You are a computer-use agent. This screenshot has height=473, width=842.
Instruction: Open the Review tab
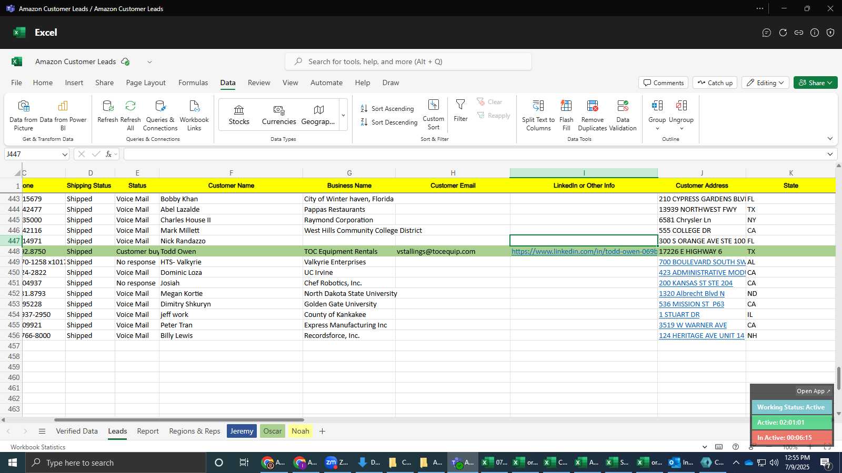pyautogui.click(x=259, y=83)
